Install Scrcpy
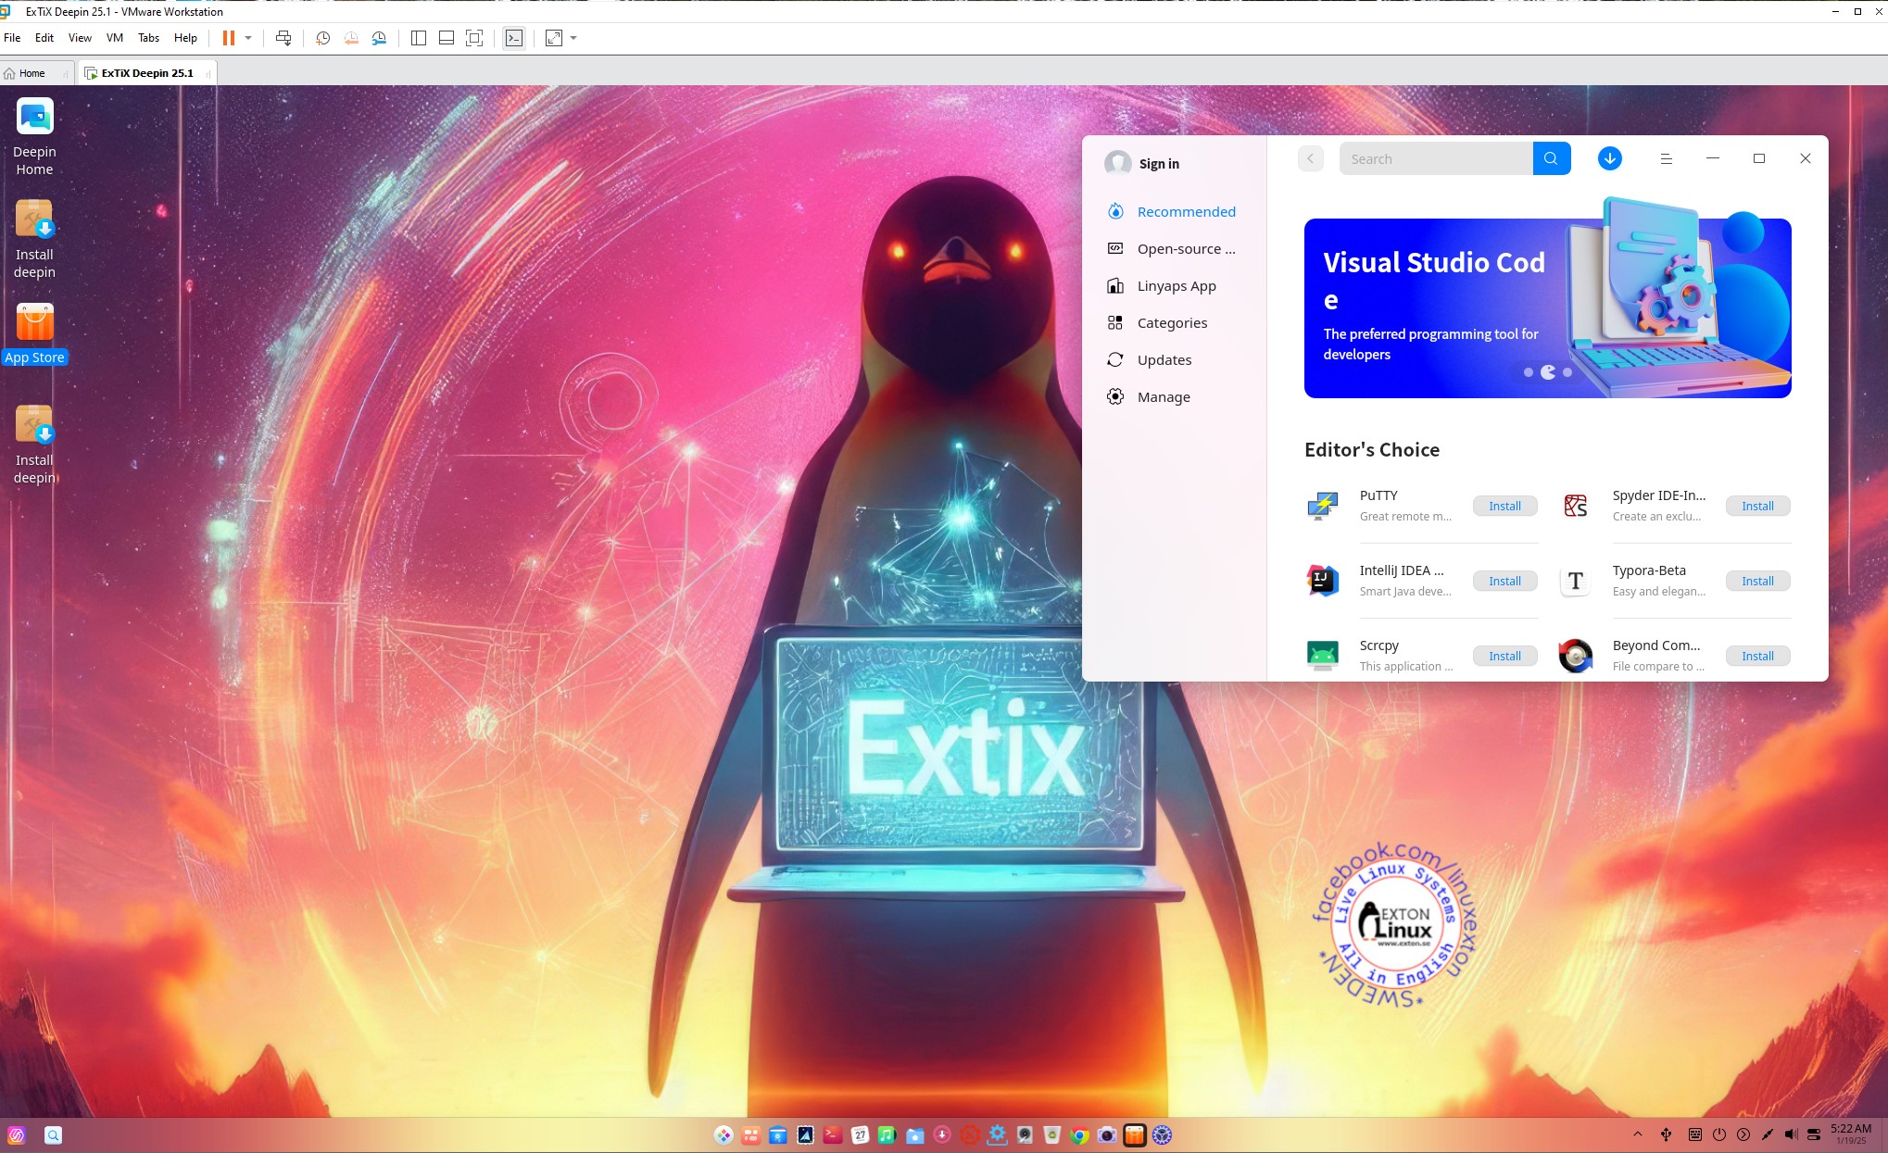The image size is (1888, 1153). [1504, 657]
